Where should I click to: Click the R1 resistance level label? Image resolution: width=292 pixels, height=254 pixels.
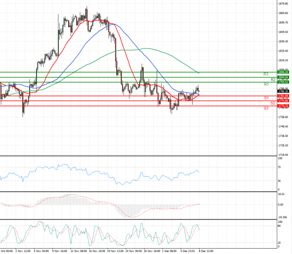click(266, 84)
